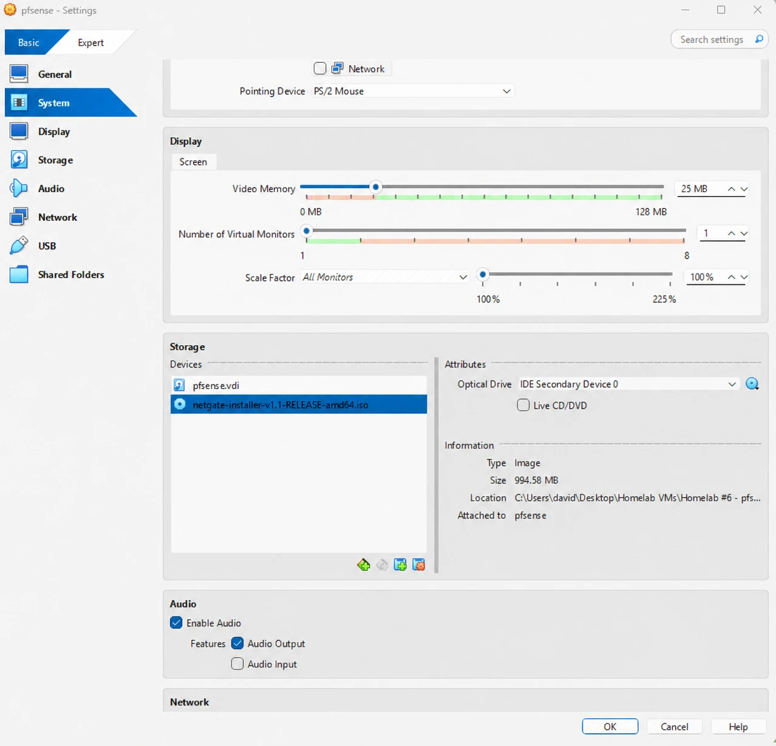Viewport: 776px width, 746px height.
Task: Decrease Video Memory with down arrow
Action: coord(744,189)
